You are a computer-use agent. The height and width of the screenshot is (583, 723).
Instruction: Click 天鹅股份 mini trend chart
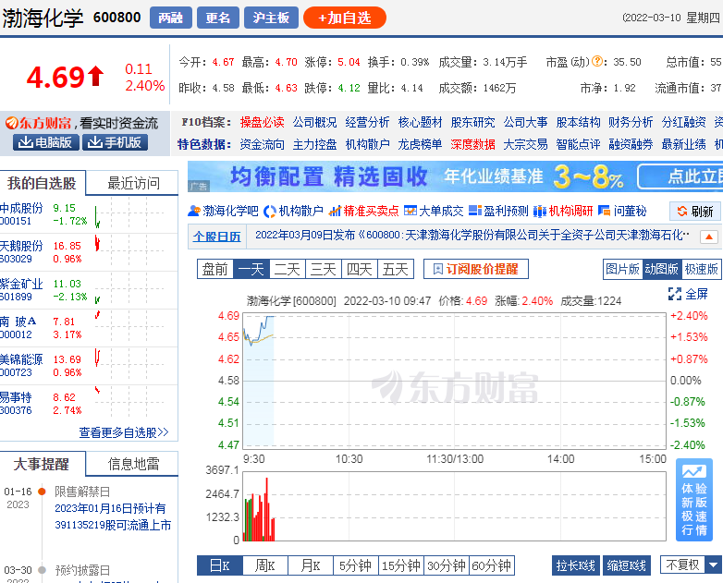pos(130,252)
